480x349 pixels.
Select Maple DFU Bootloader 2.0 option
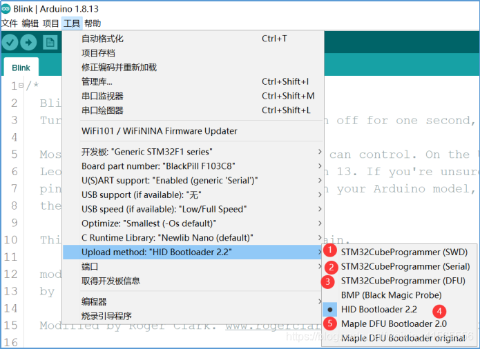point(399,324)
